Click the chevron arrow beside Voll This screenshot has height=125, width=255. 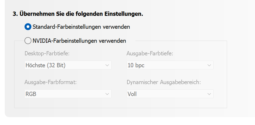[209, 94]
